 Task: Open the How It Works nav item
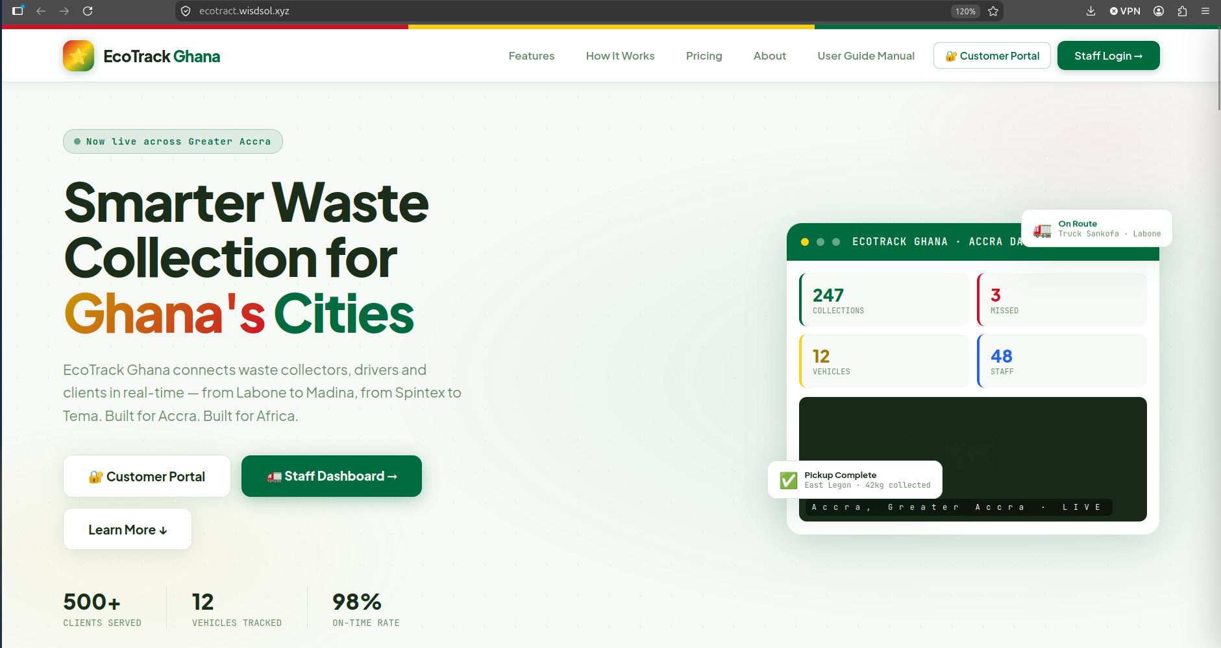point(620,56)
